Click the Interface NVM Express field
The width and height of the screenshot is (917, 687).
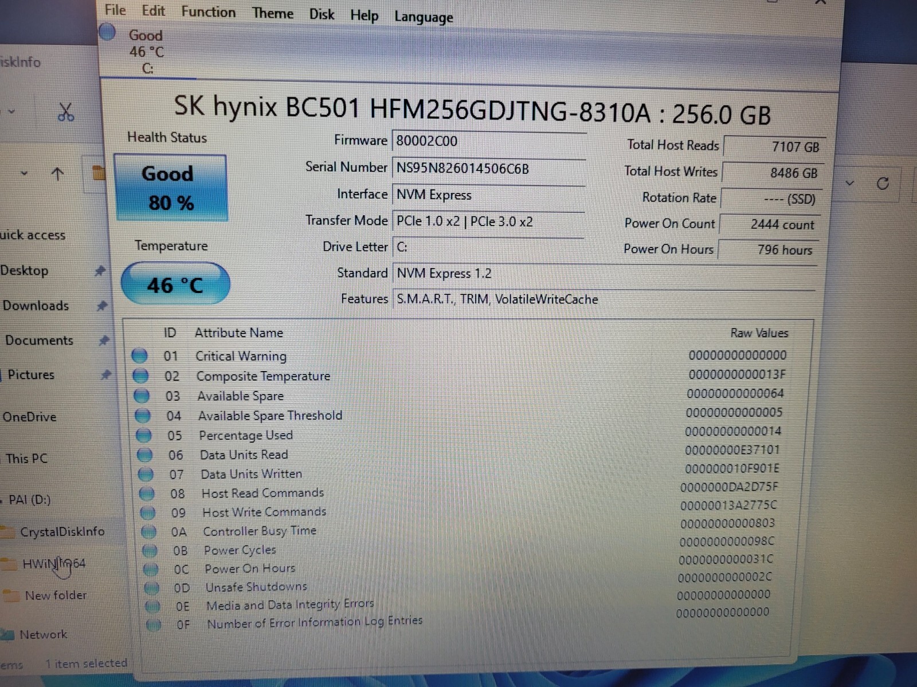[488, 195]
